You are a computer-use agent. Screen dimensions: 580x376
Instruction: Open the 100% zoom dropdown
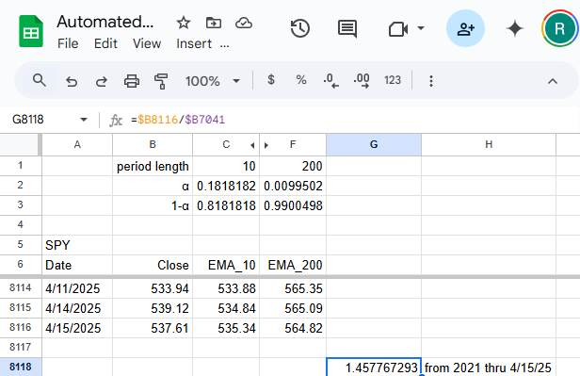click(x=213, y=81)
